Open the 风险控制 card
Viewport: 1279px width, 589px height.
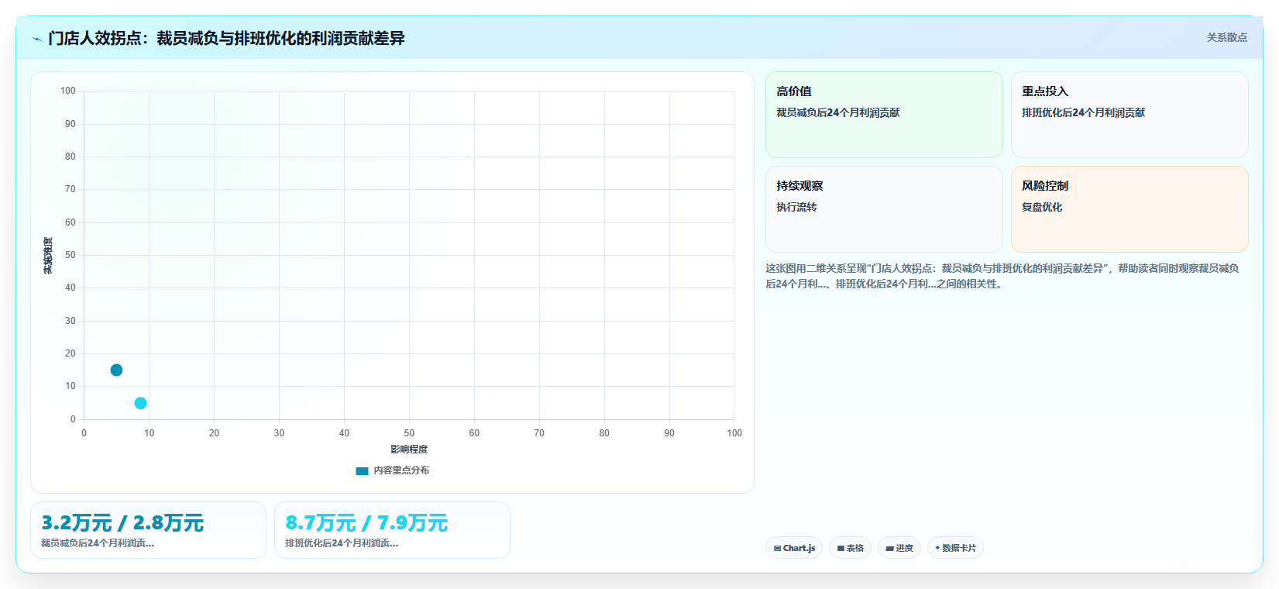click(1129, 209)
